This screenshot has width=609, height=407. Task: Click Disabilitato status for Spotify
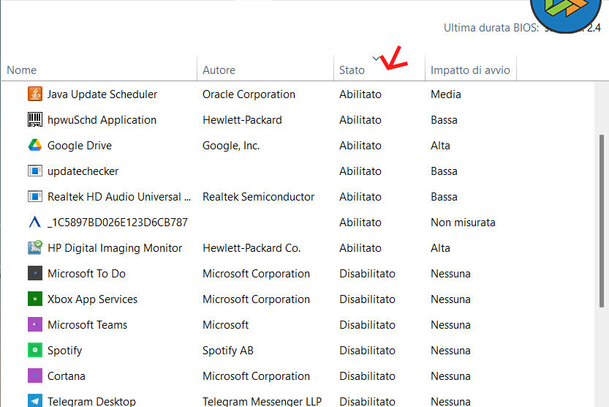click(367, 351)
